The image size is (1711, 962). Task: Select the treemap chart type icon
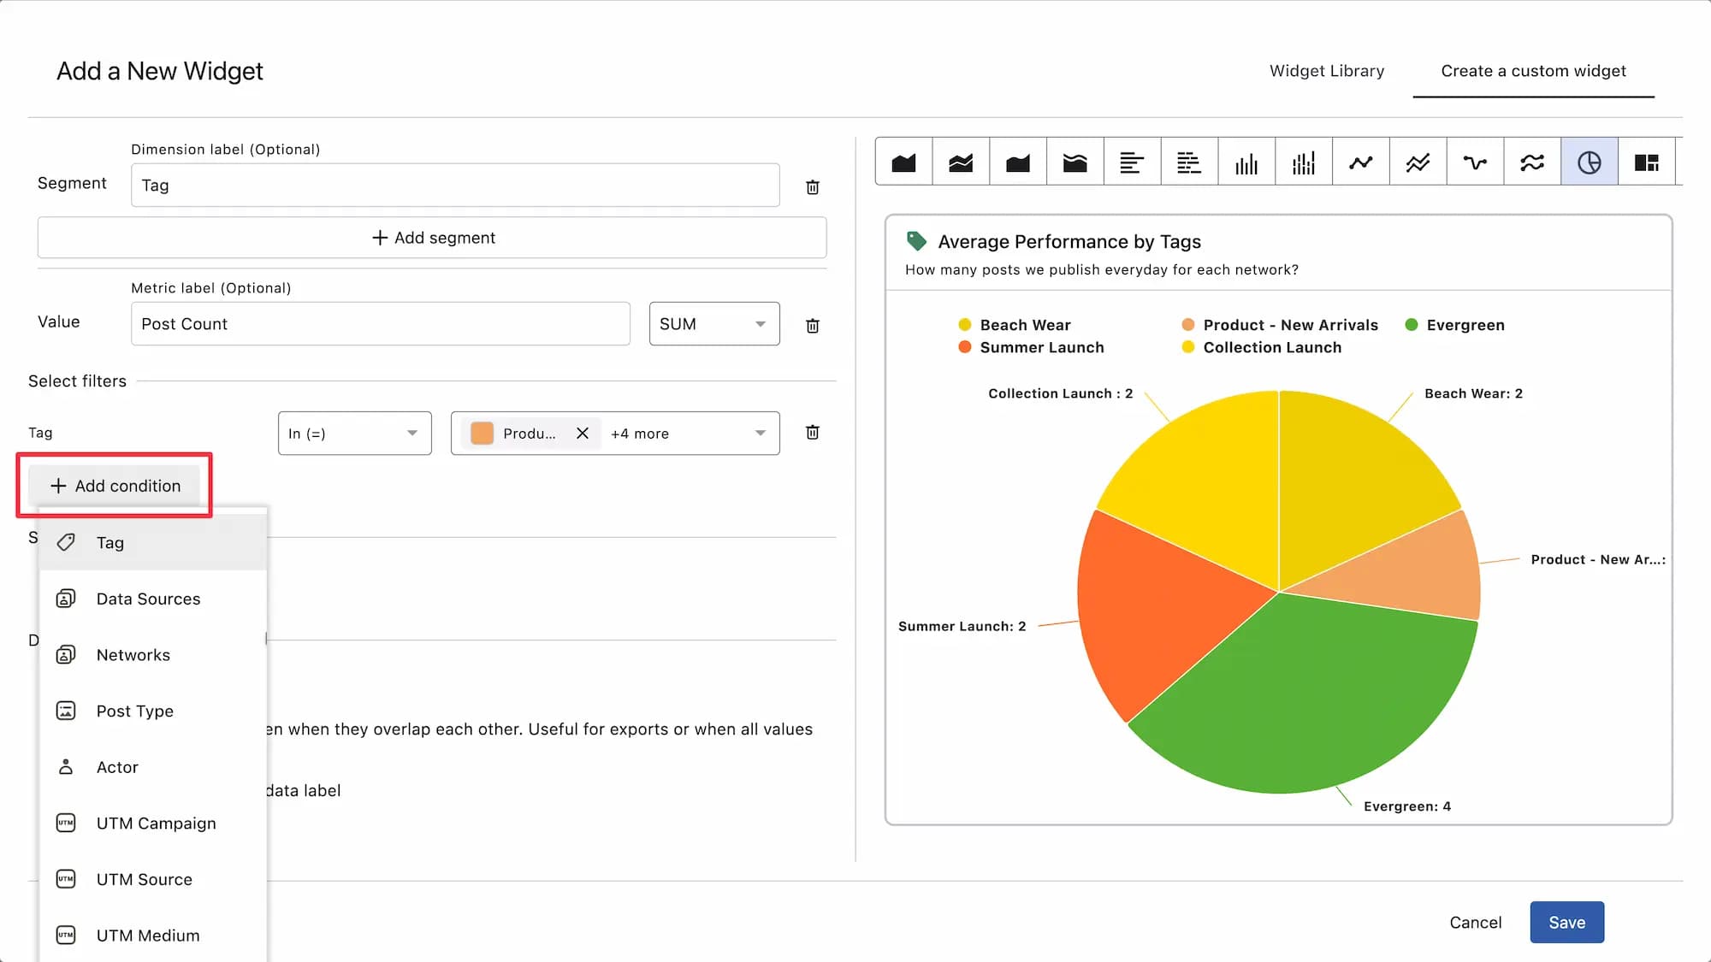pos(1646,162)
